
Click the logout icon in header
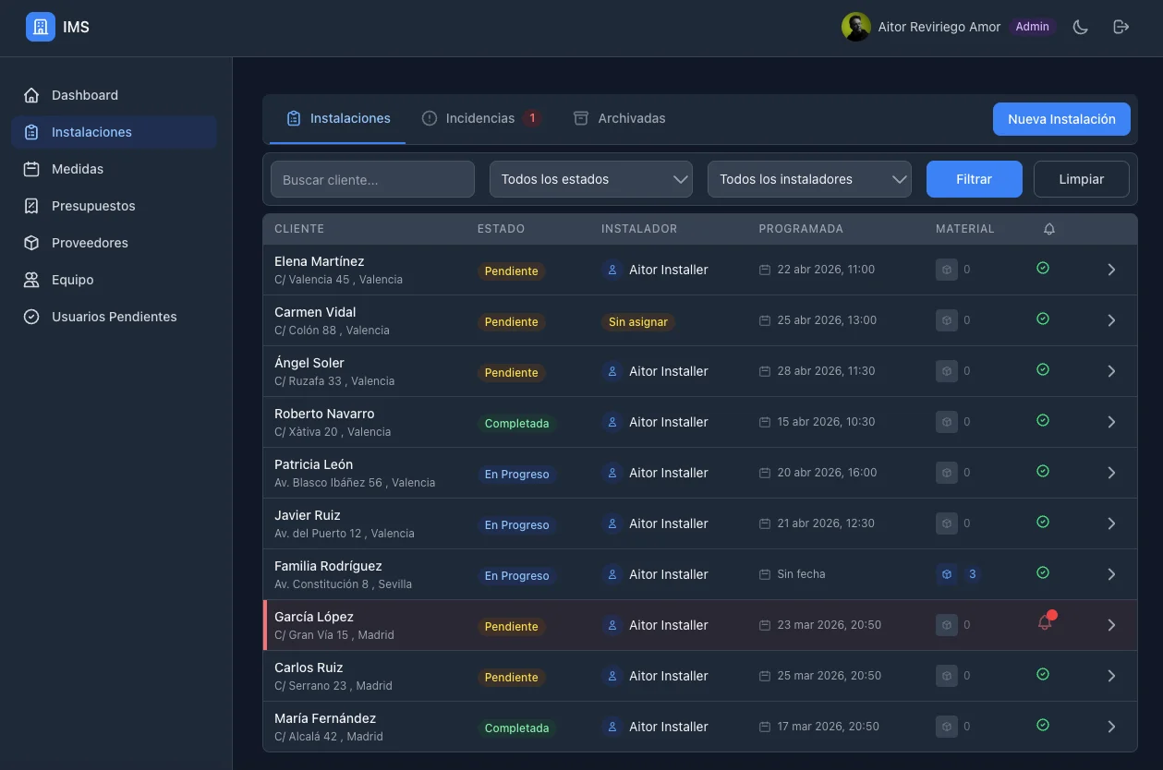tap(1121, 27)
